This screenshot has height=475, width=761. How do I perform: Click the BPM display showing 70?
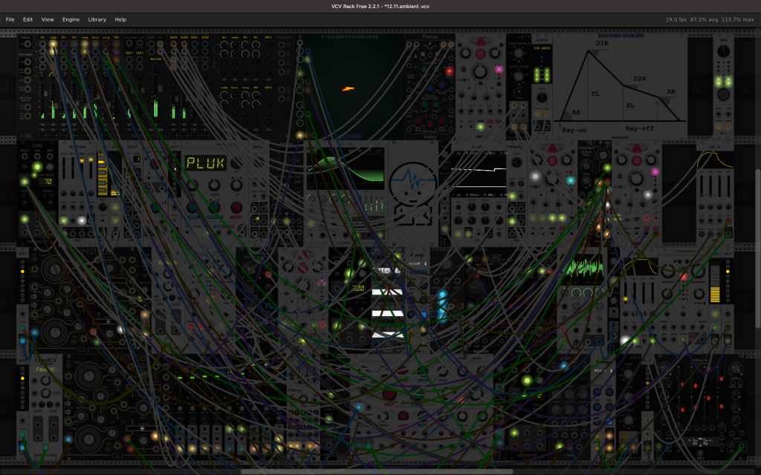pyautogui.click(x=47, y=181)
